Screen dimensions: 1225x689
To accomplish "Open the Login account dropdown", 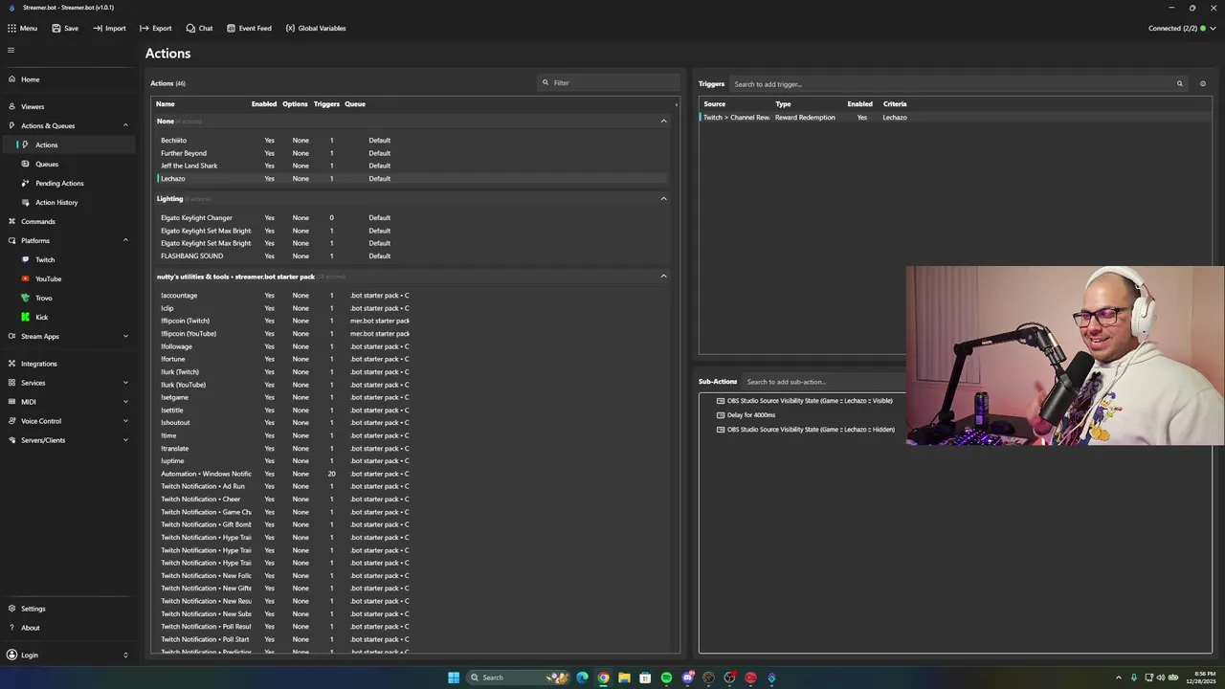I will (x=125, y=656).
